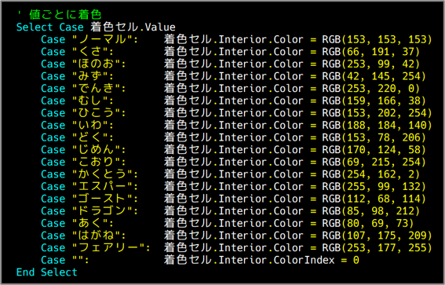The height and width of the screenshot is (285, 445).
Task: Click the 'End Select' keyword
Action: 47,272
